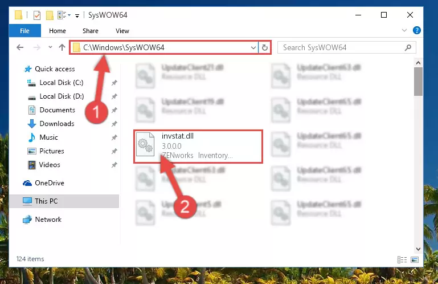Screen dimensions: 438x284
Task: Minimize the SysWOW64 window
Action: tap(358, 15)
